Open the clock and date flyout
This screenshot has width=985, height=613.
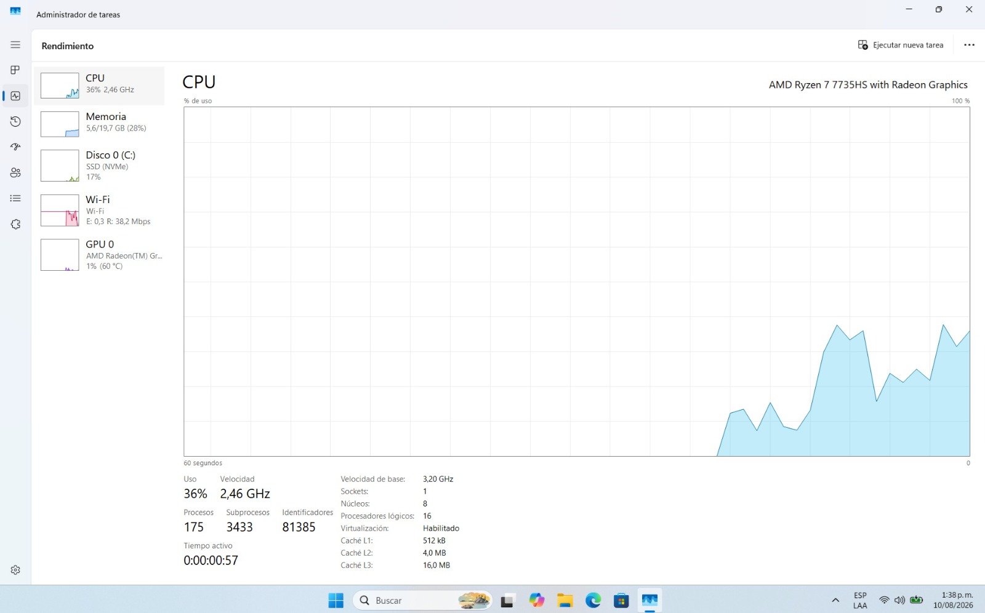954,600
